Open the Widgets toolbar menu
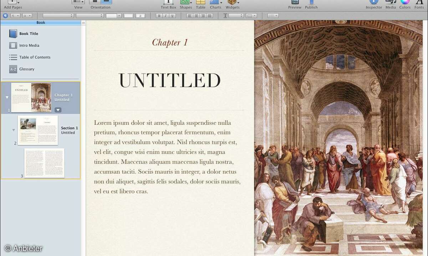Screen dimensions: 428x256 click(233, 5)
